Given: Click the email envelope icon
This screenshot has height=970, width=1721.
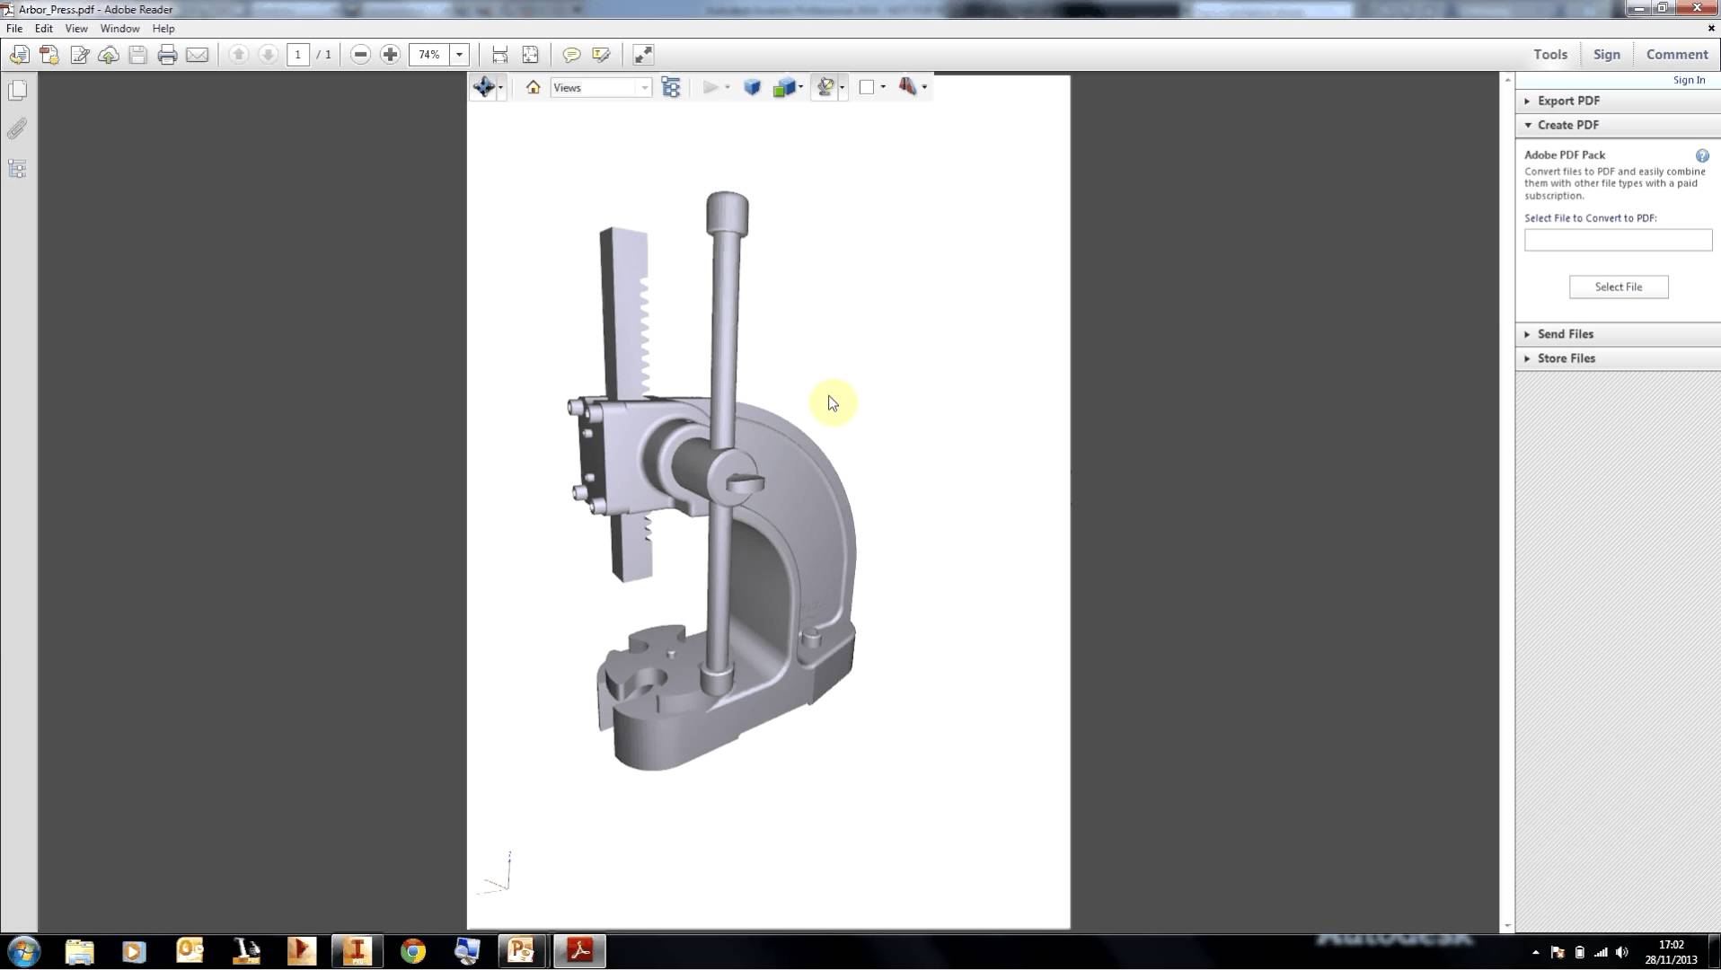Looking at the screenshot, I should click(x=197, y=55).
